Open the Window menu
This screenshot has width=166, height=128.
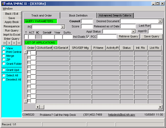(7, 9)
